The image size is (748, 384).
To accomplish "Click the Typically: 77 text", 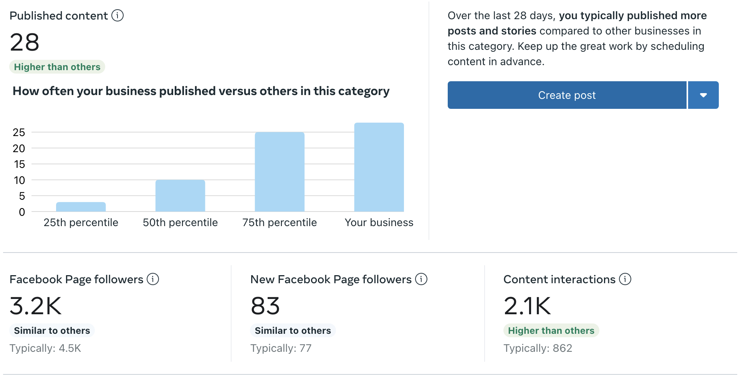I will pos(281,348).
